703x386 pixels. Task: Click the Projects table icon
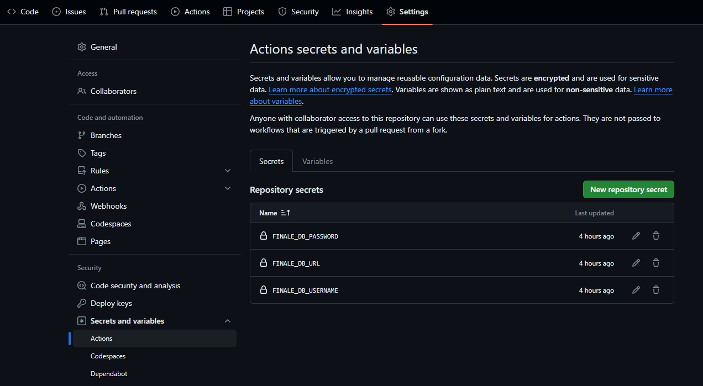[x=228, y=12]
